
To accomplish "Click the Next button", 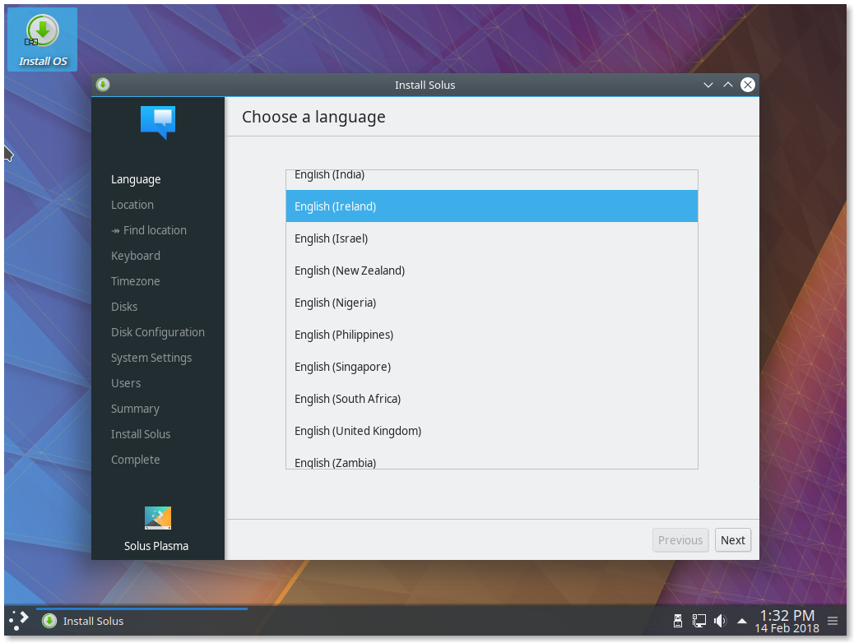I will pyautogui.click(x=732, y=540).
